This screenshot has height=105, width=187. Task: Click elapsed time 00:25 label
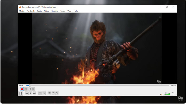point(21,86)
